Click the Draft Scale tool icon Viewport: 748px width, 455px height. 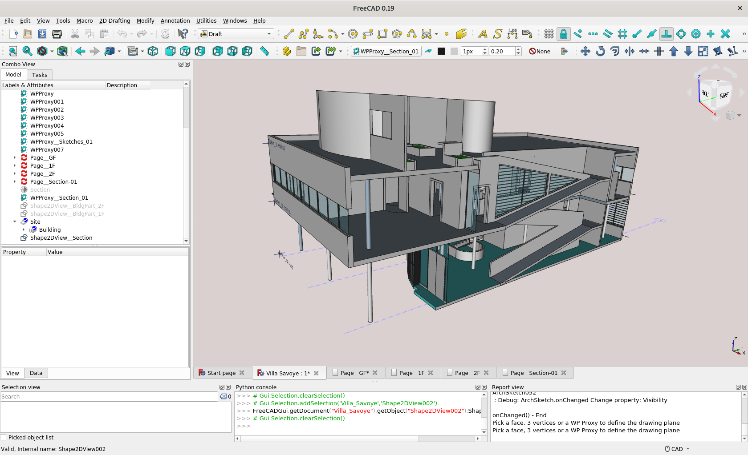pyautogui.click(x=703, y=51)
